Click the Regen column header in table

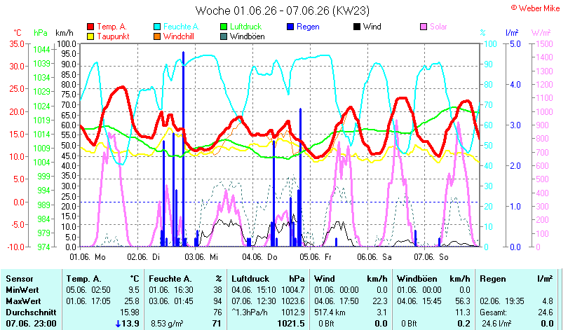[492, 279]
